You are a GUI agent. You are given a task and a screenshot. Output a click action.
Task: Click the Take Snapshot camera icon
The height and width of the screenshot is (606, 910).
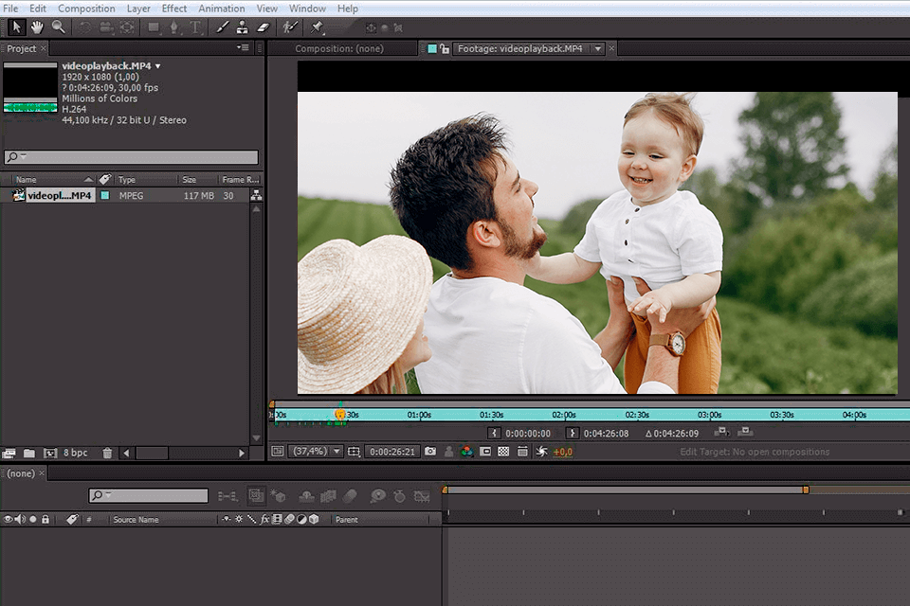coord(430,452)
